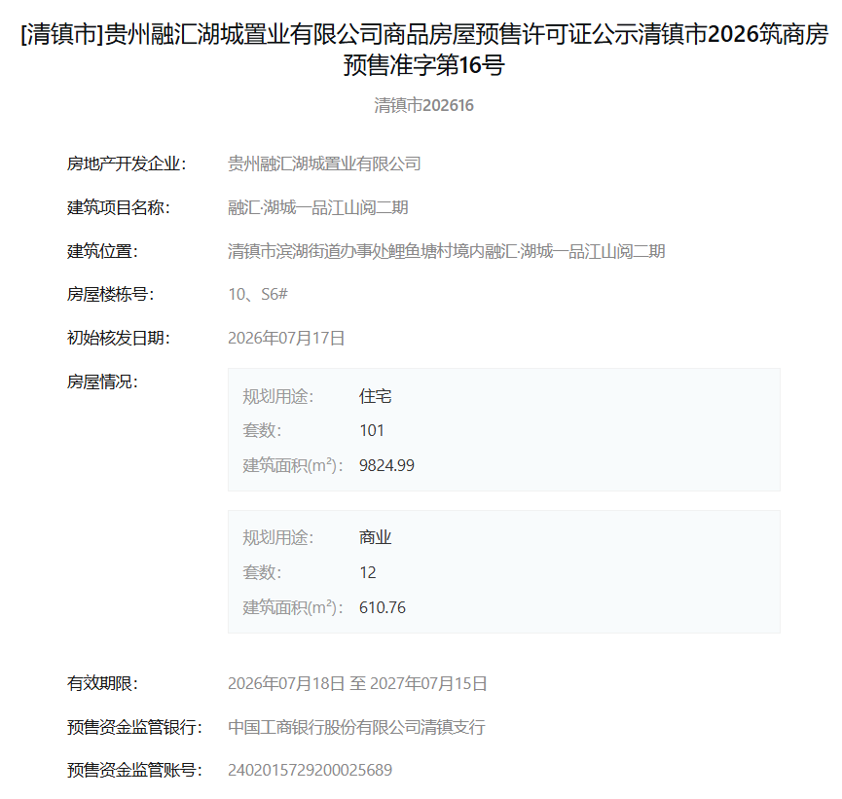Click the 住宅 planned use value
This screenshot has width=842, height=799.
point(375,396)
